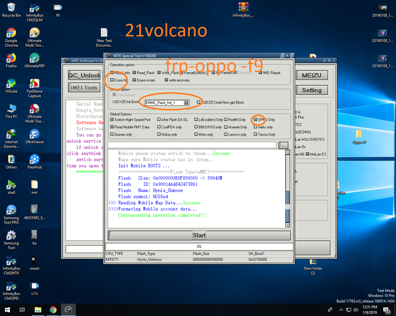Show hidden tray icons chevron

tap(341, 310)
